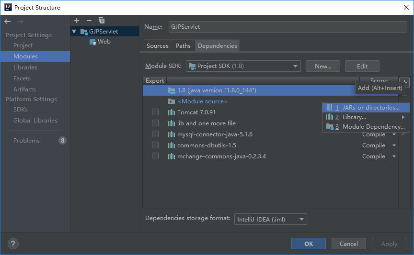
Task: Click Compile scope text for commons-dbutils-1.5
Action: (374, 145)
